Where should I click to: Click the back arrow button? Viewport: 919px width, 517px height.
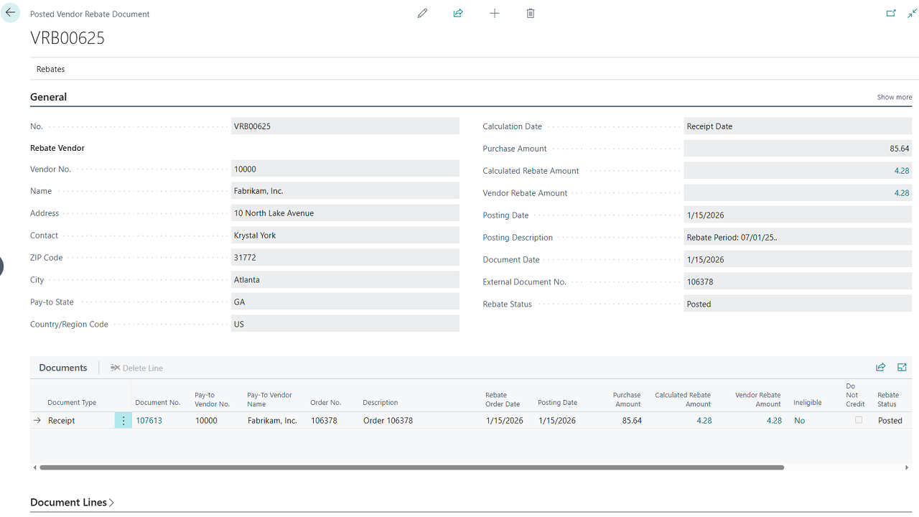tap(10, 13)
